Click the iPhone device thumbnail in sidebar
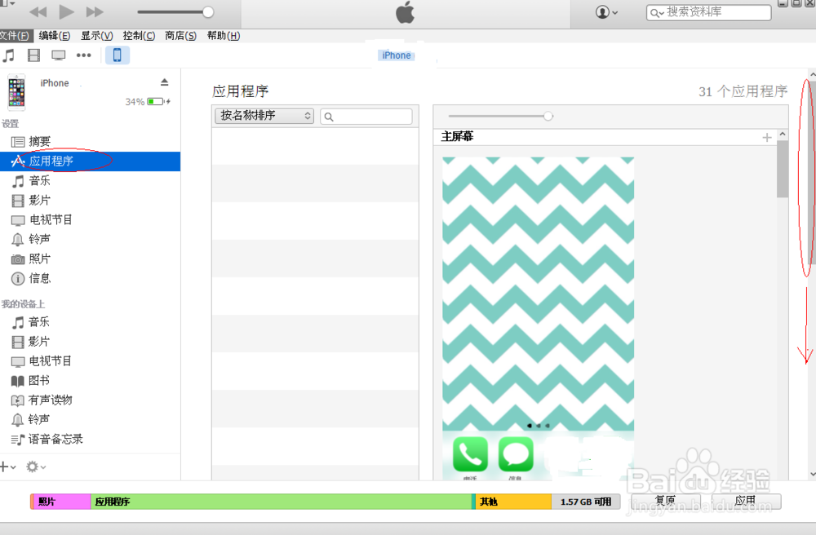 point(16,92)
